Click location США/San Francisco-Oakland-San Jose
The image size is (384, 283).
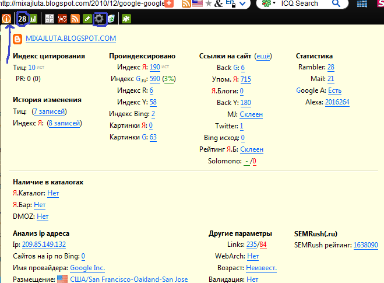coord(129,279)
